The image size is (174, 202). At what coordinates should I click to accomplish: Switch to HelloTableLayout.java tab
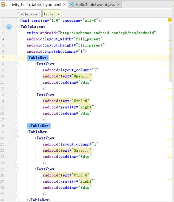95,5
